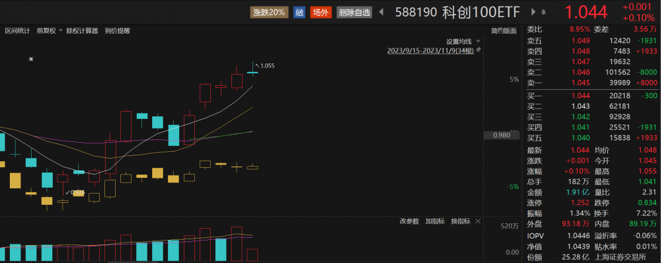Screen dimensions: 661x263
Task: Close the volume indicator panel X
Action: pos(478,221)
